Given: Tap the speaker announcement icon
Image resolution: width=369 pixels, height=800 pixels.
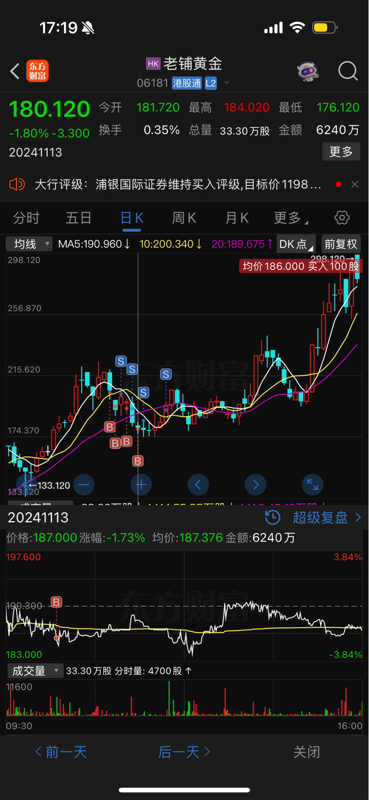Looking at the screenshot, I should (x=17, y=184).
